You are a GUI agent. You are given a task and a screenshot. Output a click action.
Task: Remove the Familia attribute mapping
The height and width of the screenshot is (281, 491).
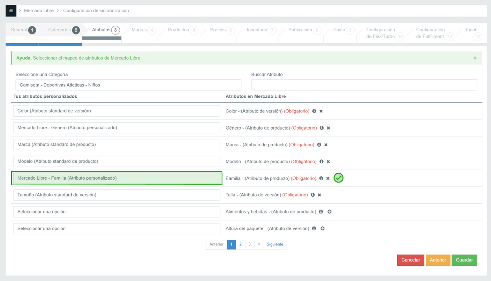[x=328, y=178]
